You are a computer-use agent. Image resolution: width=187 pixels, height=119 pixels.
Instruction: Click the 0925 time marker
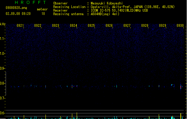91,26
